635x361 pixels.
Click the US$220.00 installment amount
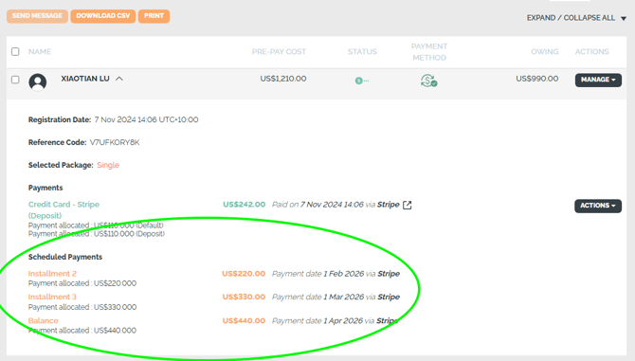(x=244, y=274)
